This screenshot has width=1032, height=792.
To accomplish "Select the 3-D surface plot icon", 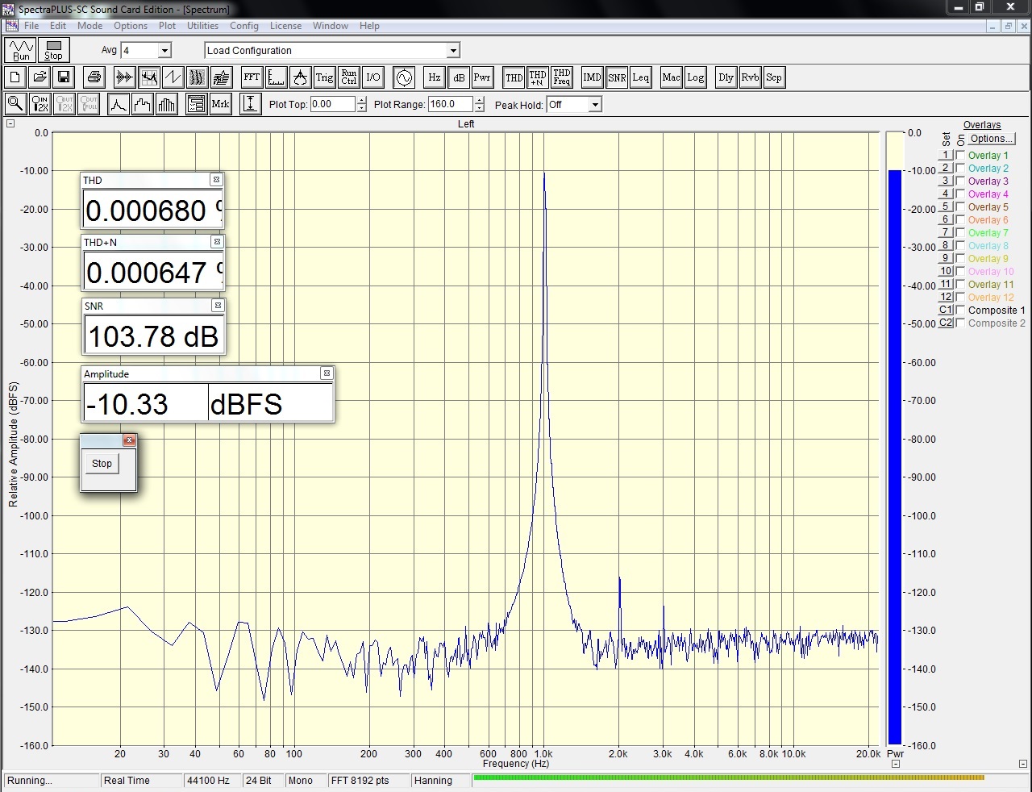I will (222, 77).
